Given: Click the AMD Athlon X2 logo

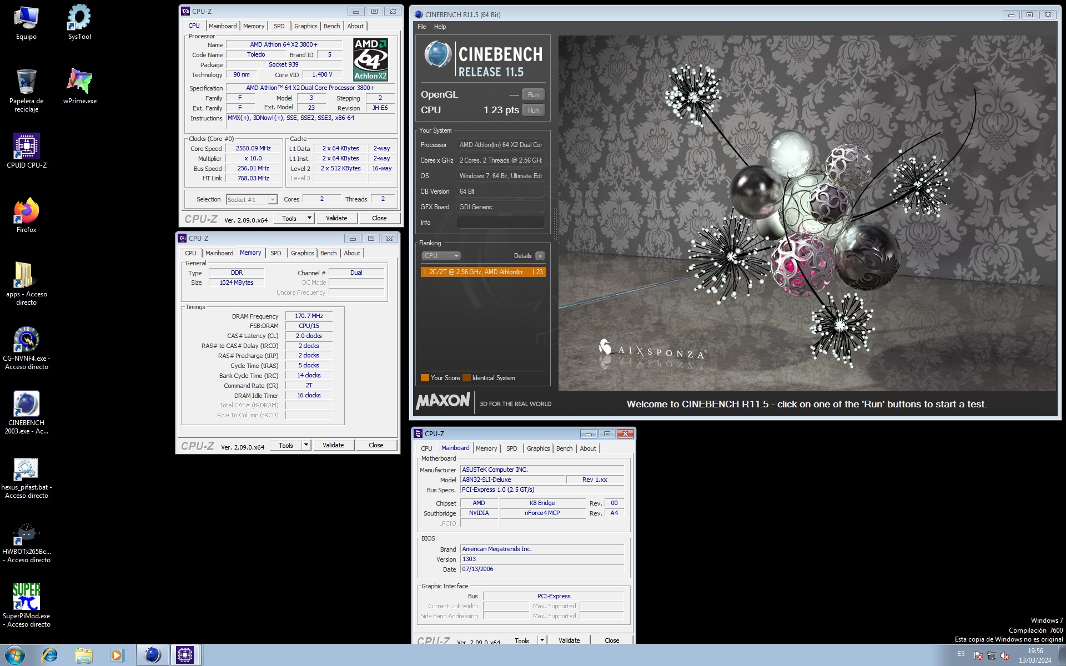Looking at the screenshot, I should coord(370,59).
